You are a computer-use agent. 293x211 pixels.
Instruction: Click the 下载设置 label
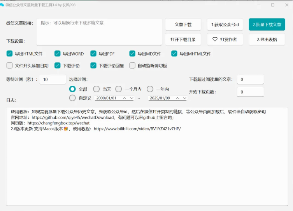click(16, 41)
